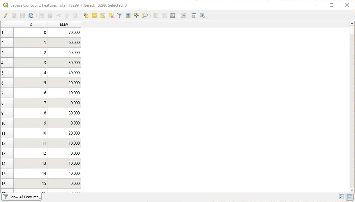Delete selected features with the trash icon
The height and width of the screenshot is (202, 355).
(50, 15)
